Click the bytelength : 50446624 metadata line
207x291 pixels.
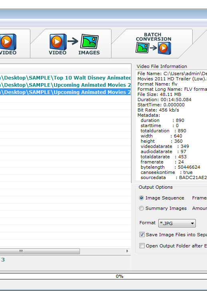(x=170, y=167)
